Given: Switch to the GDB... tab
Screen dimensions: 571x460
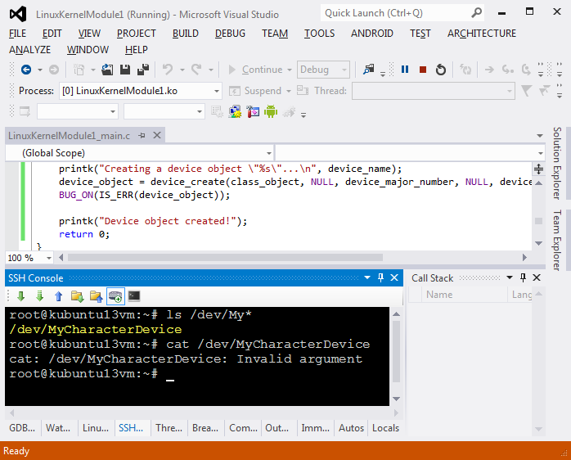Looking at the screenshot, I should point(22,428).
